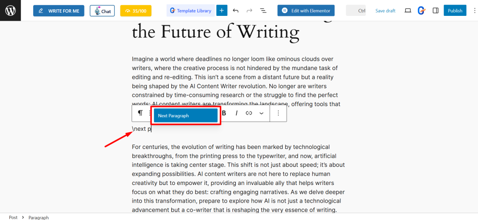Add a new block with plus icon
Viewport: 478px width, 220px height.
tap(222, 10)
